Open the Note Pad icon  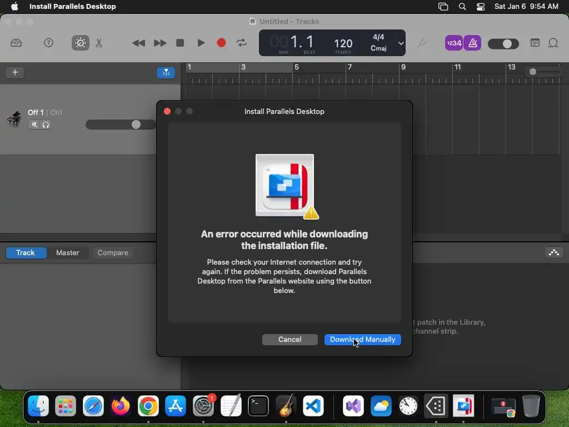(x=535, y=43)
